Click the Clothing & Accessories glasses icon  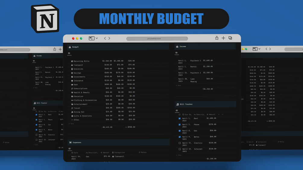pos(72,100)
